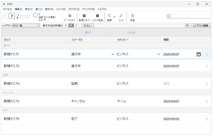The height and width of the screenshot is (136, 214).
Task: Open Edit (編集) menu
Action: (18, 9)
